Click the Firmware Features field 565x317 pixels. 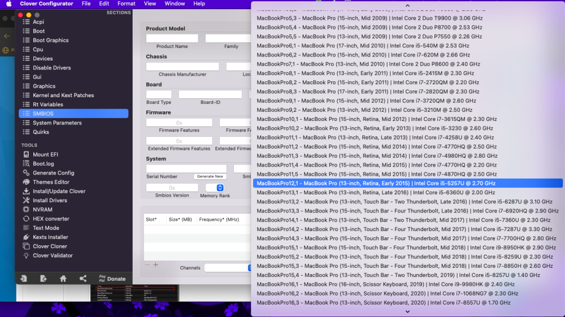[179, 123]
